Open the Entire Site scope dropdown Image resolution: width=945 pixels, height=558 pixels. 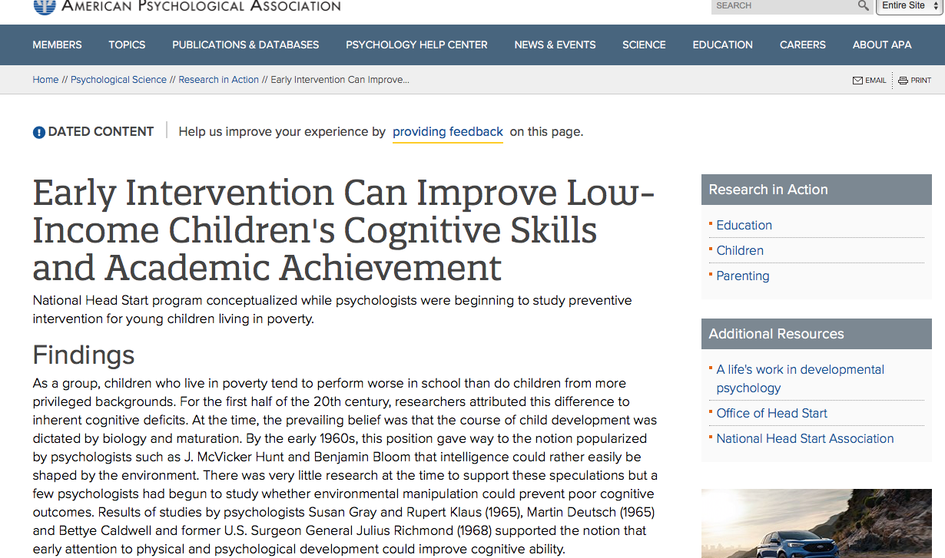[x=910, y=6]
